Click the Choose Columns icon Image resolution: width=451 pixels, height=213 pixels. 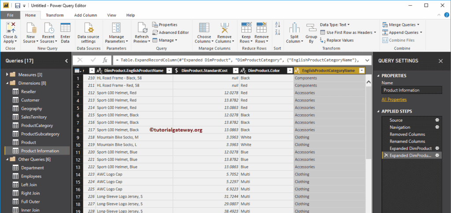click(x=204, y=28)
